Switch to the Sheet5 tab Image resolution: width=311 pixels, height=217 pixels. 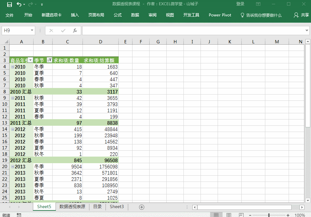coord(44,207)
